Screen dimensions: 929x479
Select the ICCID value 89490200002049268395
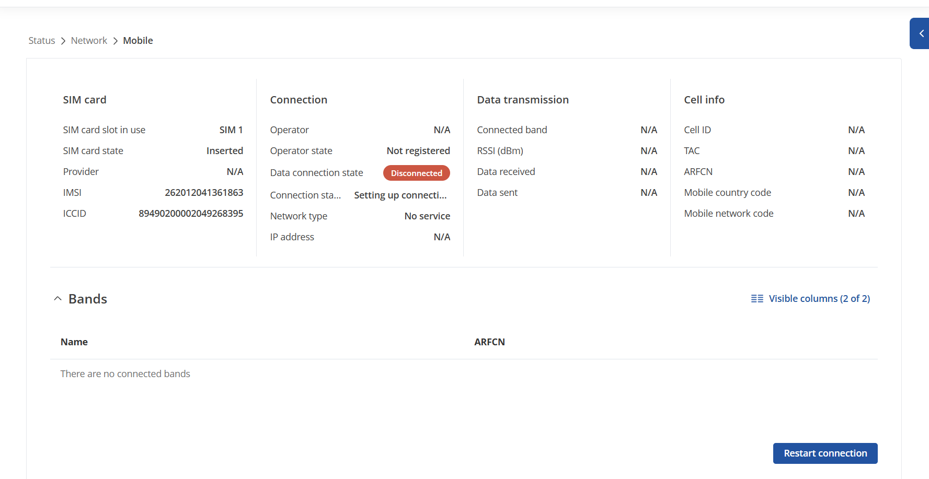pyautogui.click(x=191, y=214)
